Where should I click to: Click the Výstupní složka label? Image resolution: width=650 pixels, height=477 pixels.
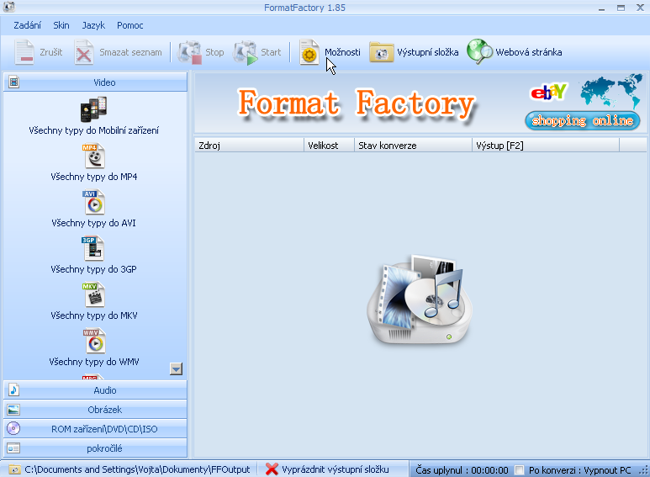tap(428, 52)
